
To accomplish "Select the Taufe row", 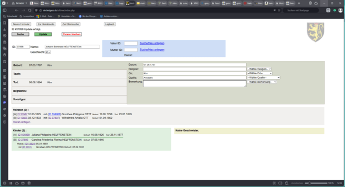I will click(x=69, y=74).
